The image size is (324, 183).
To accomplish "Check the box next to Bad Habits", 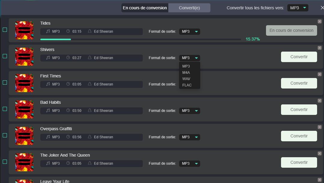I will (5, 109).
